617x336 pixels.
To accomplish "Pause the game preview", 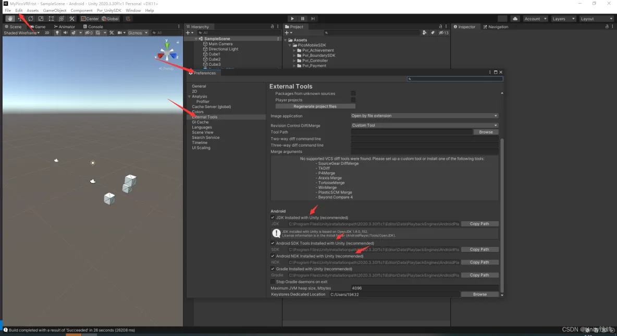I will [303, 18].
